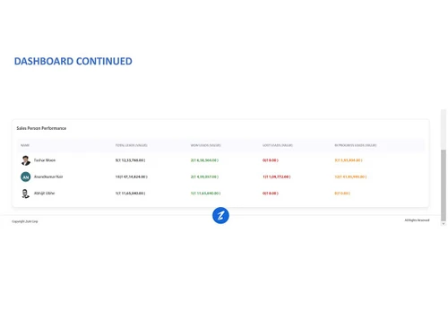Select the third salesperson's name, Abhijit
This screenshot has width=448, height=336.
coord(44,194)
